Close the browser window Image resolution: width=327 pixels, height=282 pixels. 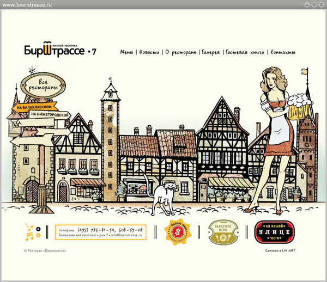(321, 4)
